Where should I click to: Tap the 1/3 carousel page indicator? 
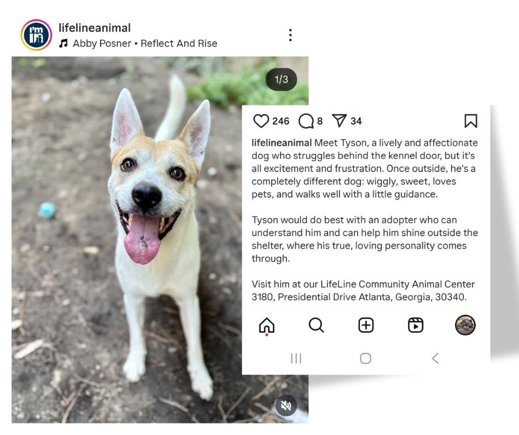click(281, 79)
